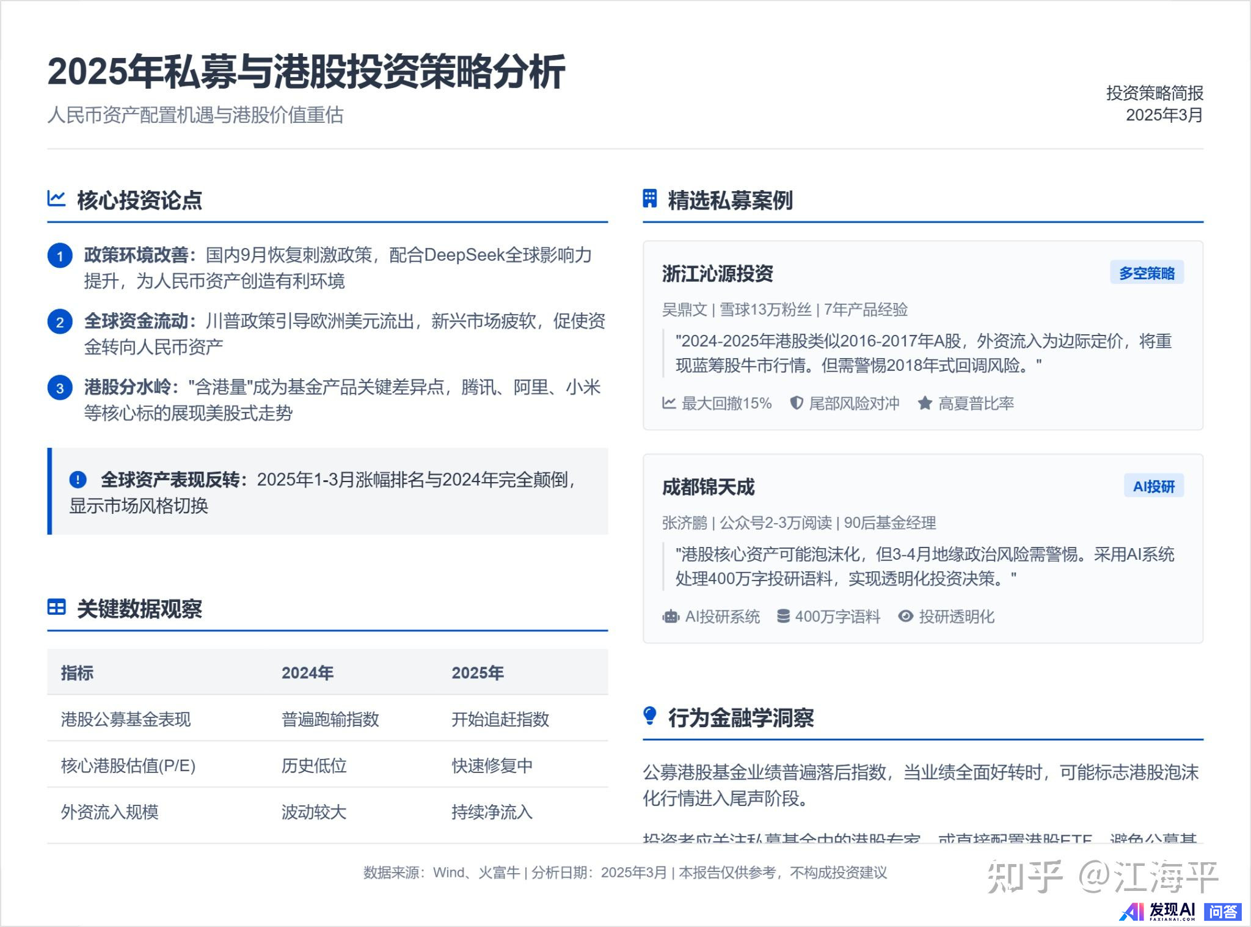Click the 持续净流入 cell
The image size is (1251, 927).
point(492,812)
